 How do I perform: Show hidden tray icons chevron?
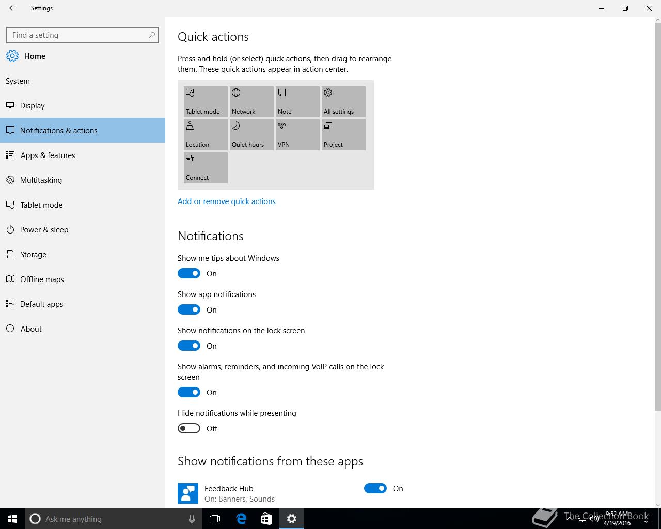click(569, 519)
